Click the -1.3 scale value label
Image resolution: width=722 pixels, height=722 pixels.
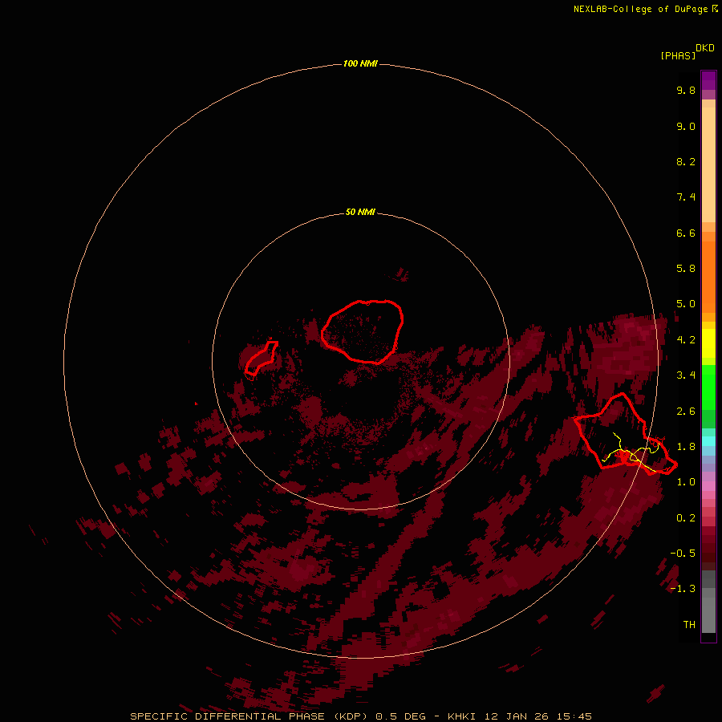[x=683, y=589]
